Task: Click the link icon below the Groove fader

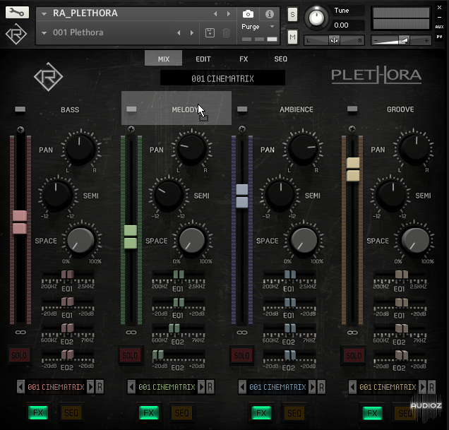Action: (x=352, y=333)
